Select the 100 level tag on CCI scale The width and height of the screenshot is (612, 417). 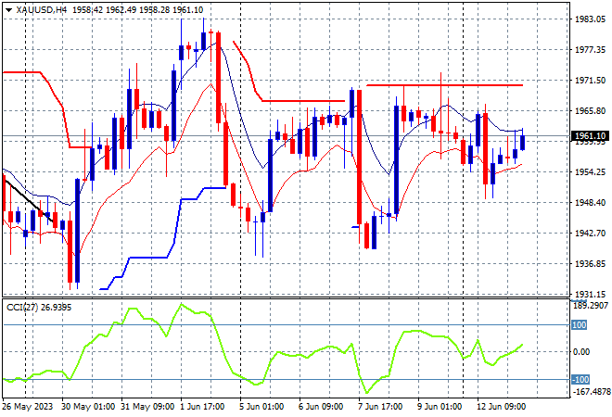(579, 325)
